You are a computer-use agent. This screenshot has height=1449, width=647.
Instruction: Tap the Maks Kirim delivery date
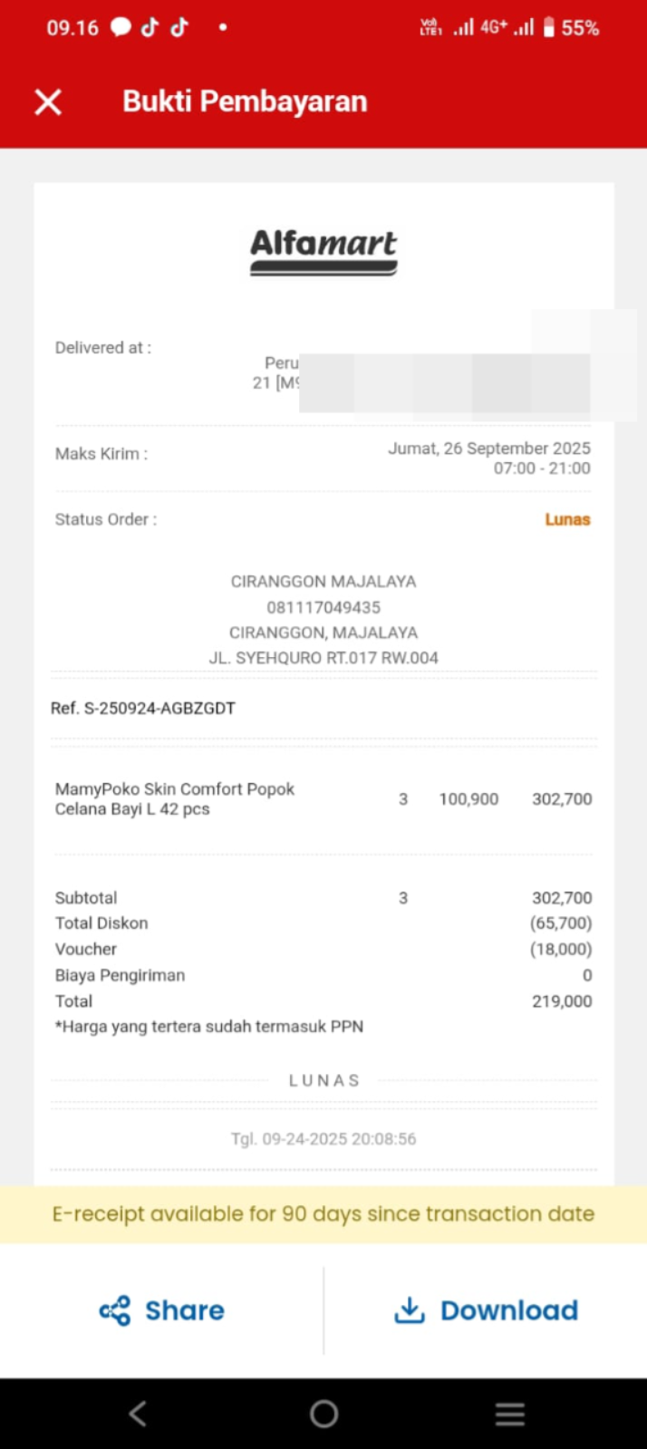(489, 458)
